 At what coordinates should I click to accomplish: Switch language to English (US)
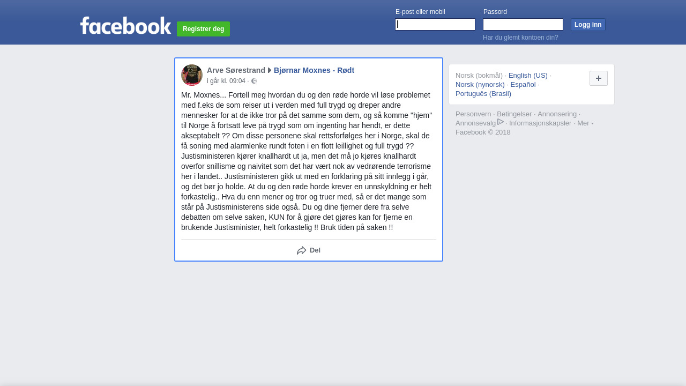pos(528,75)
